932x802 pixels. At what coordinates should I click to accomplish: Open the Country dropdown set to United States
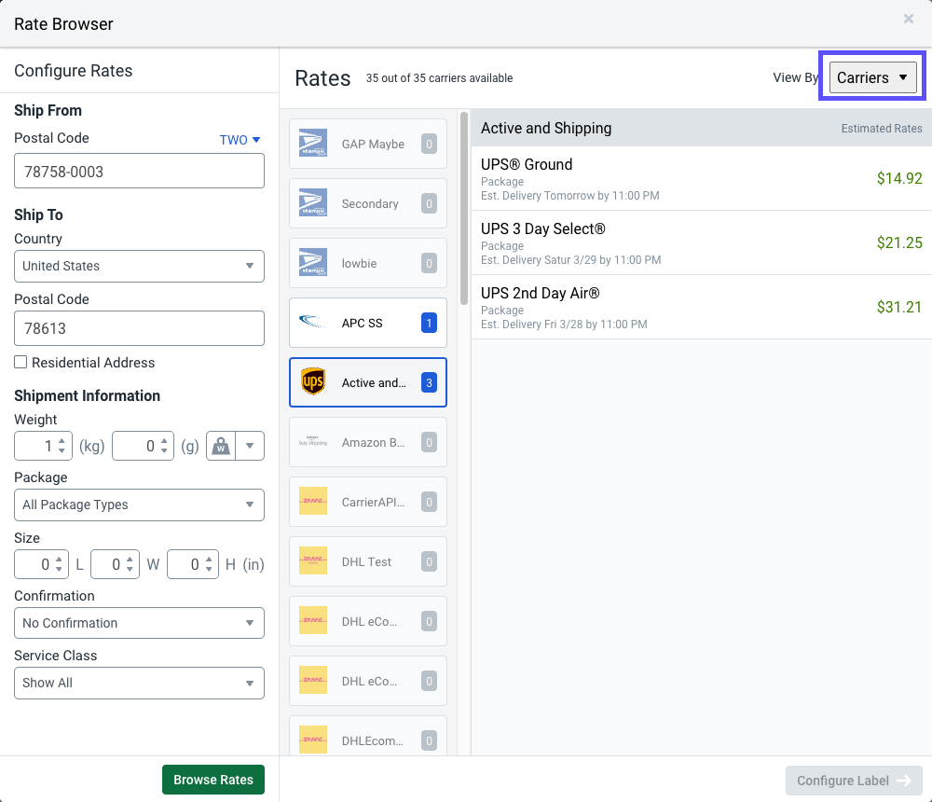click(139, 266)
